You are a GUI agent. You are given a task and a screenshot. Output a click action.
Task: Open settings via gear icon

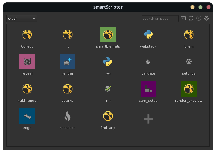coord(206,19)
